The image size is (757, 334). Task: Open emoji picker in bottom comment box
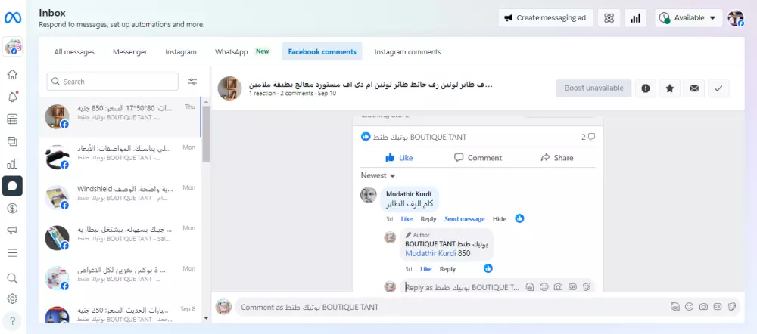point(689,307)
